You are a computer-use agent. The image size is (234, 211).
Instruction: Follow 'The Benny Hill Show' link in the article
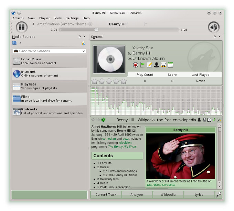[x=123, y=147]
